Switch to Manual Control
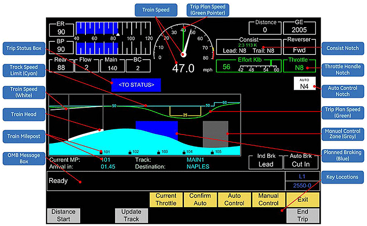The width and height of the screenshot is (367, 226). point(268,200)
